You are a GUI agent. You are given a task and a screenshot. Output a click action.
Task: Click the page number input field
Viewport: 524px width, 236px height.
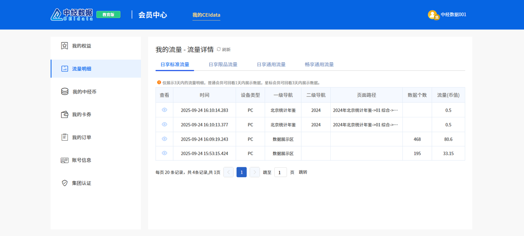point(280,172)
